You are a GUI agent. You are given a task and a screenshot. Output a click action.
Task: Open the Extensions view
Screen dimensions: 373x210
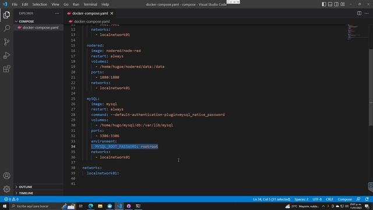click(6, 69)
